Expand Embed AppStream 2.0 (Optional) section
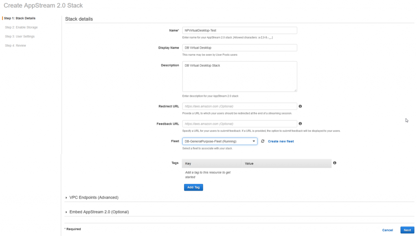Viewport: 417px width, 236px height. click(97, 212)
